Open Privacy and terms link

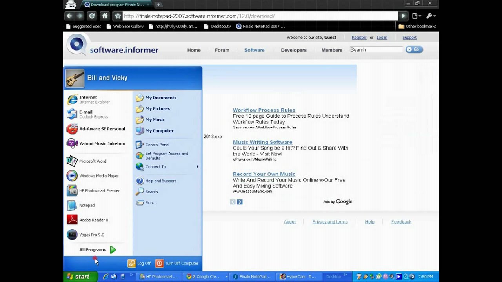pos(330,222)
